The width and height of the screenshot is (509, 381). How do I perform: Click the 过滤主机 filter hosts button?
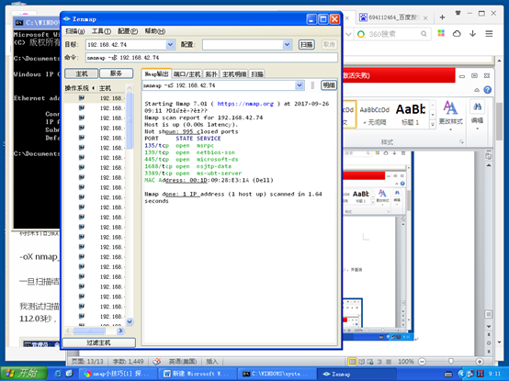98,342
